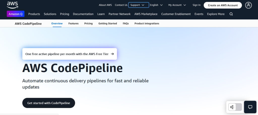This screenshot has width=258, height=115.
Task: Toggle the text cursor switch
Action: [235, 107]
